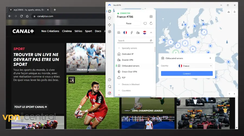
Task: Close the myCANAL browser tab
Action: point(48,10)
